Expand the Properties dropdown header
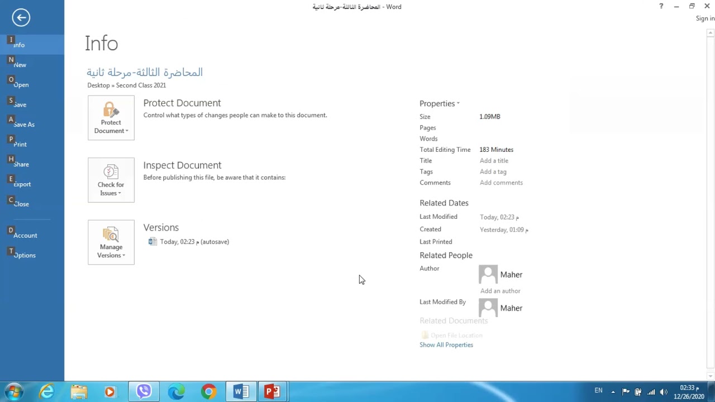Image resolution: width=715 pixels, height=402 pixels. pyautogui.click(x=440, y=103)
